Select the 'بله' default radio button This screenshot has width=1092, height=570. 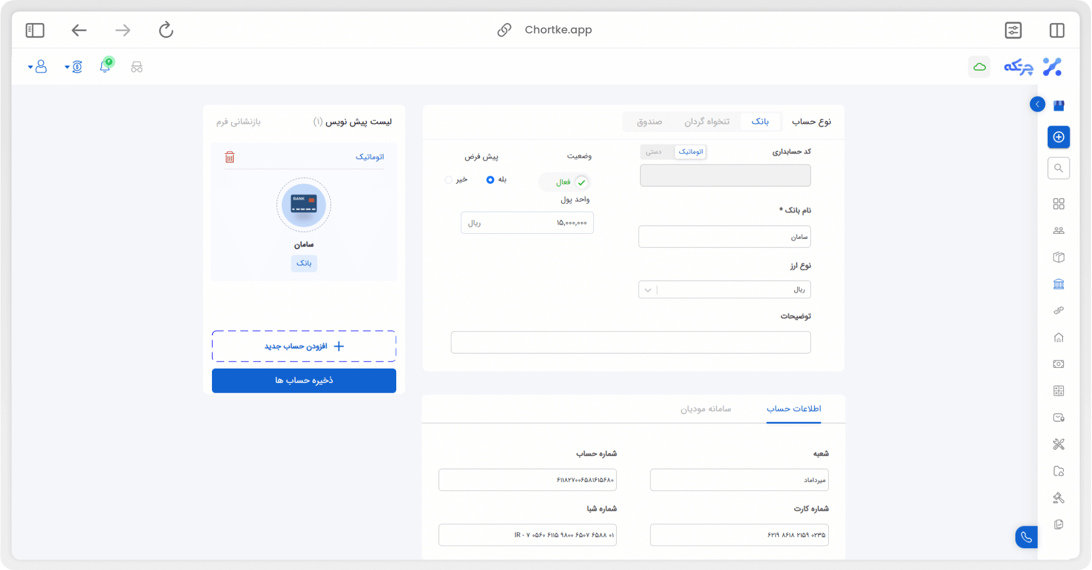tap(490, 180)
